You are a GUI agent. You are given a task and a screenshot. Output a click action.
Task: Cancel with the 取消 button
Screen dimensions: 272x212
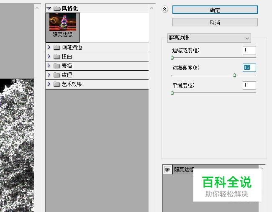click(215, 22)
